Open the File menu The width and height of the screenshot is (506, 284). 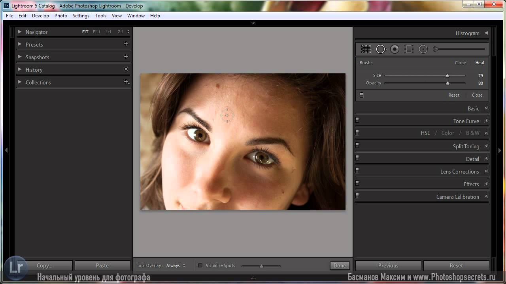tap(9, 16)
